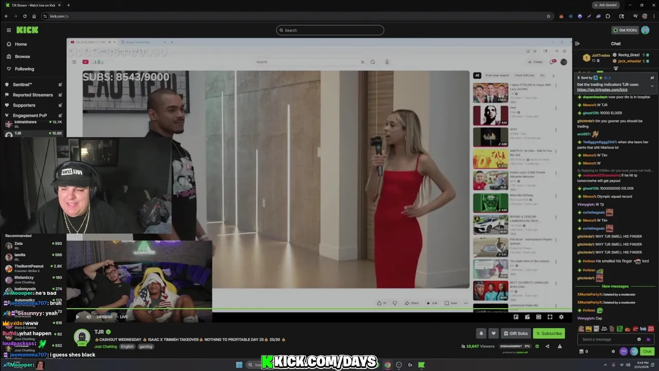Open the user profile avatar menu

[x=645, y=30]
